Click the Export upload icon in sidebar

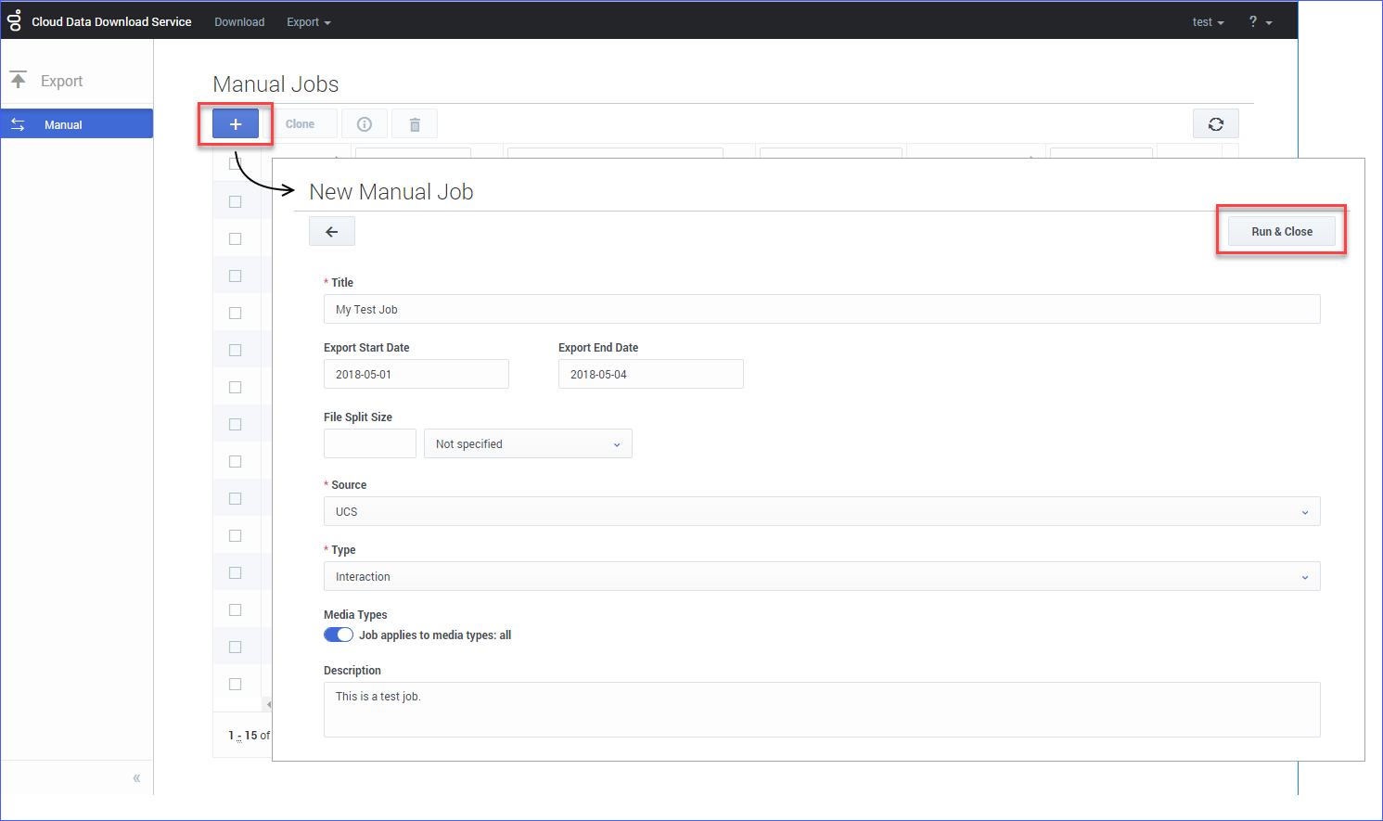(19, 81)
